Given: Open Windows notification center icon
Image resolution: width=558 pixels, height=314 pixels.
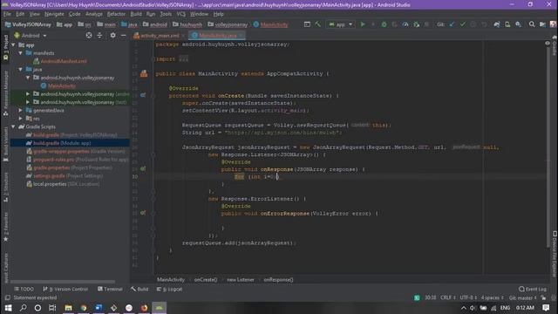Looking at the screenshot, I should pos(546,308).
